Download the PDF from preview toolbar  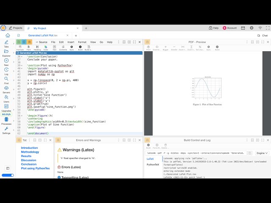click(157, 48)
